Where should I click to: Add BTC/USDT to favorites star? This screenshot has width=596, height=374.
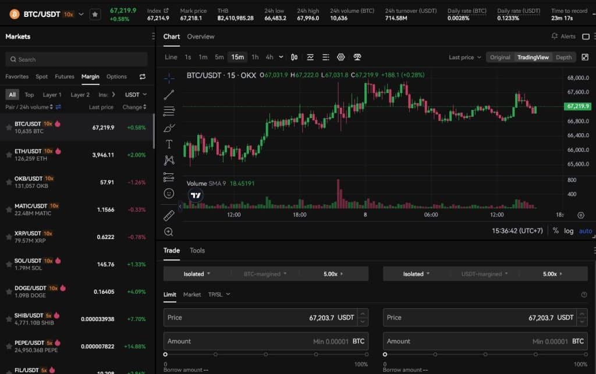(x=95, y=15)
